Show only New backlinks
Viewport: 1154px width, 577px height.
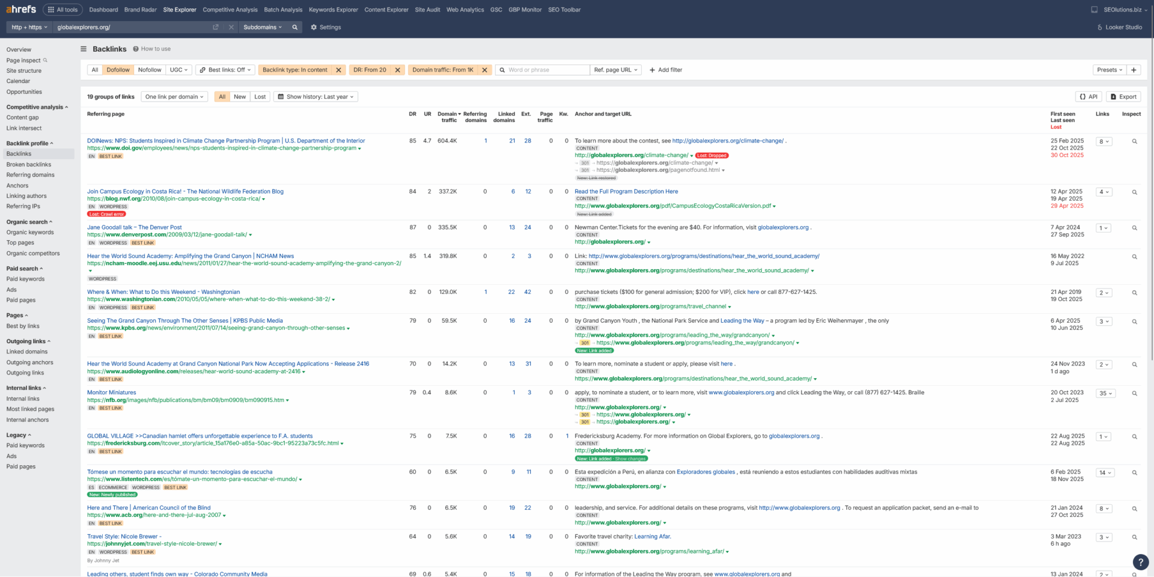pyautogui.click(x=240, y=97)
